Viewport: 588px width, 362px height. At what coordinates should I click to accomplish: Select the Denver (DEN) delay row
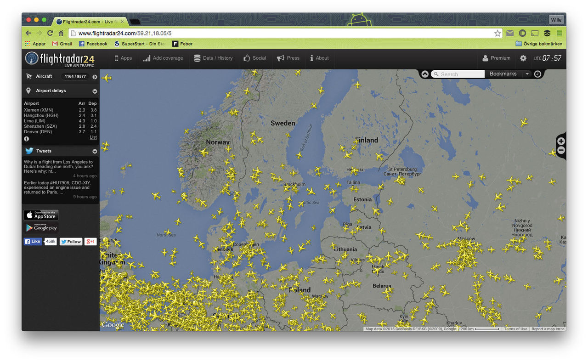click(60, 132)
